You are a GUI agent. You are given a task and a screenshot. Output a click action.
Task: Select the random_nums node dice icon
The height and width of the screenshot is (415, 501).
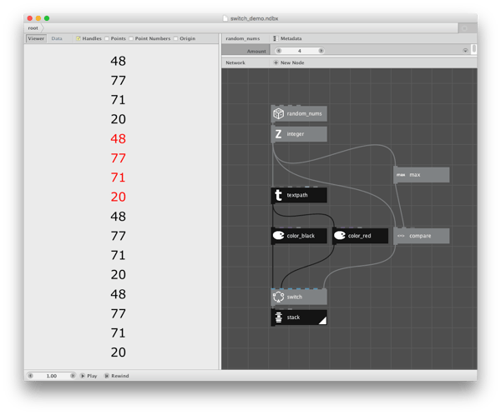[x=278, y=113]
